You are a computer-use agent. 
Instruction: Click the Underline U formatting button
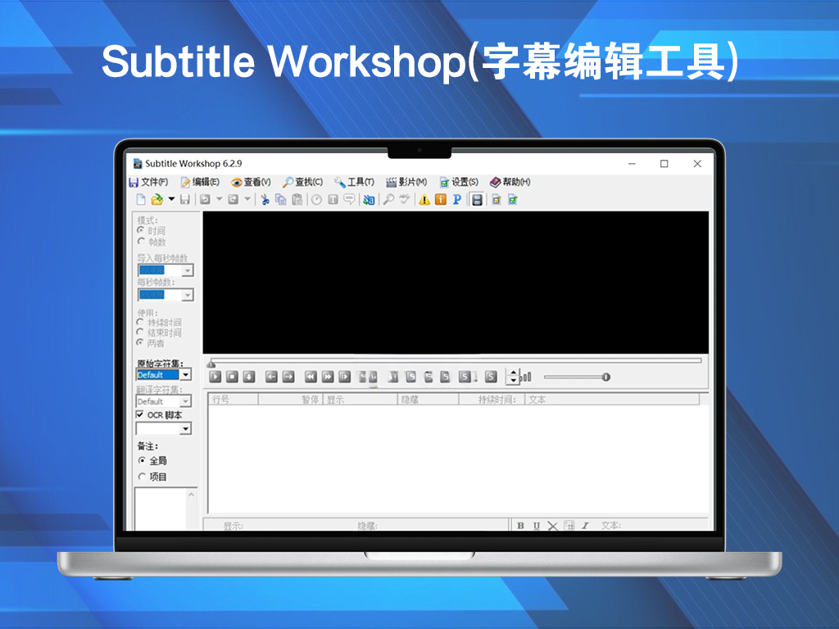pyautogui.click(x=537, y=526)
